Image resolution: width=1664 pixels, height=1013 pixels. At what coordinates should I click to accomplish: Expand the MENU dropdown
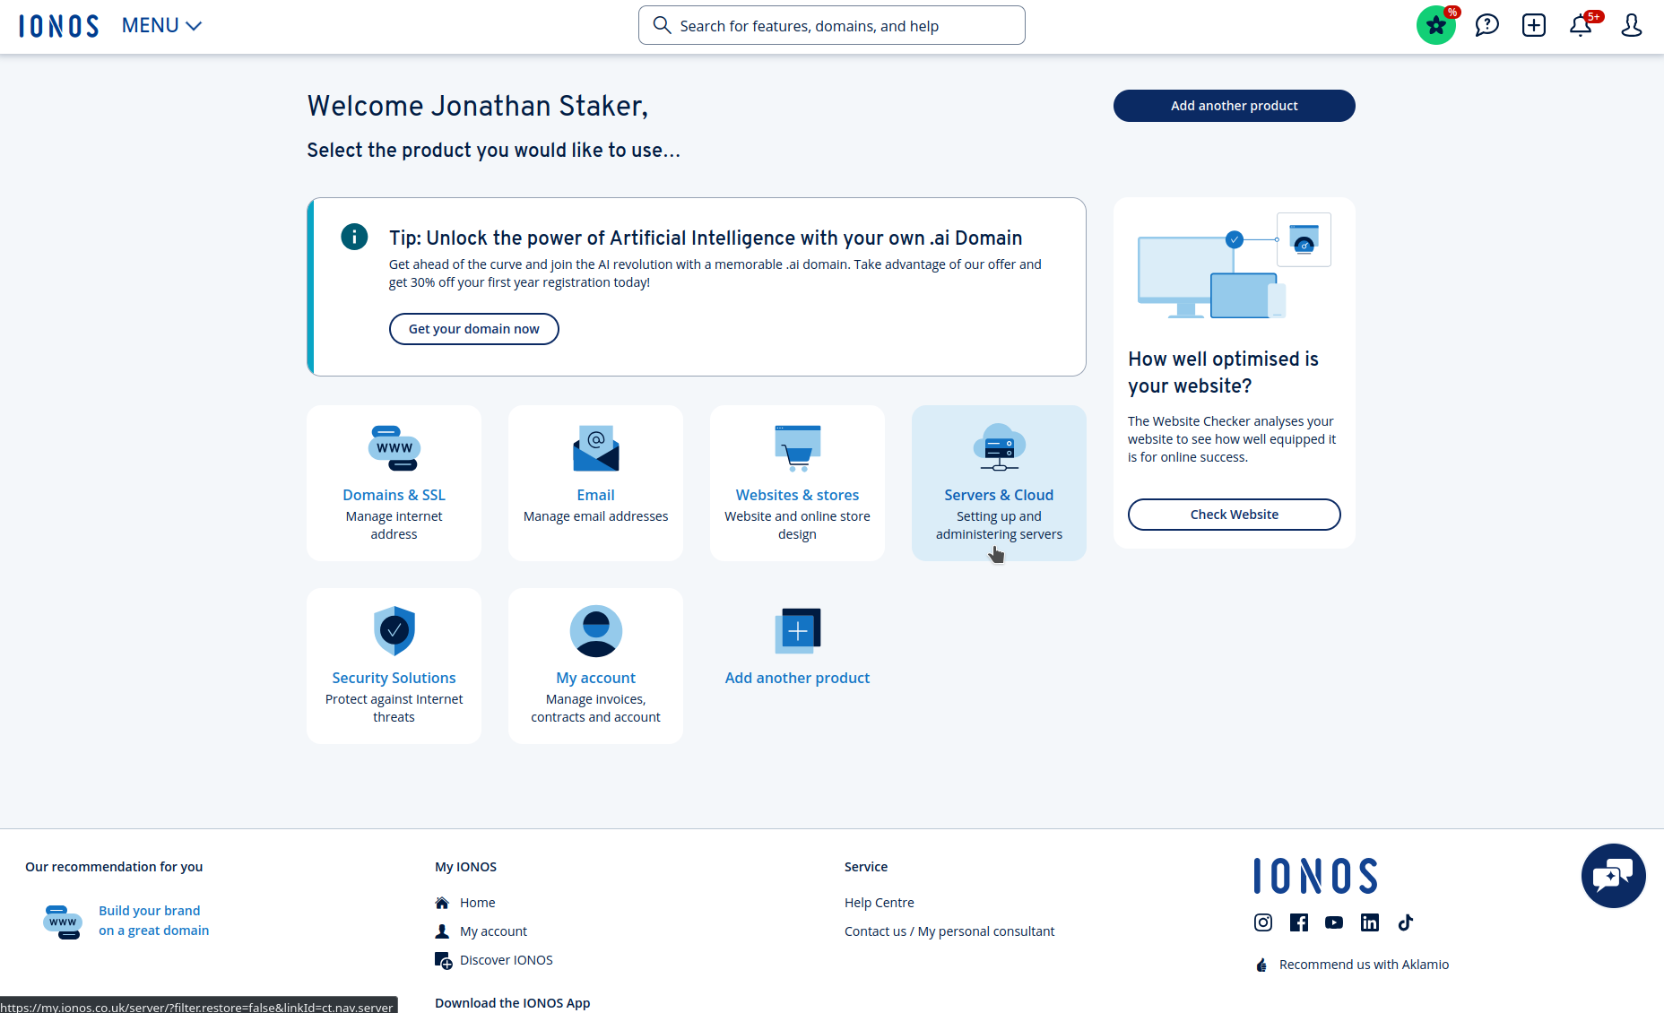point(161,26)
